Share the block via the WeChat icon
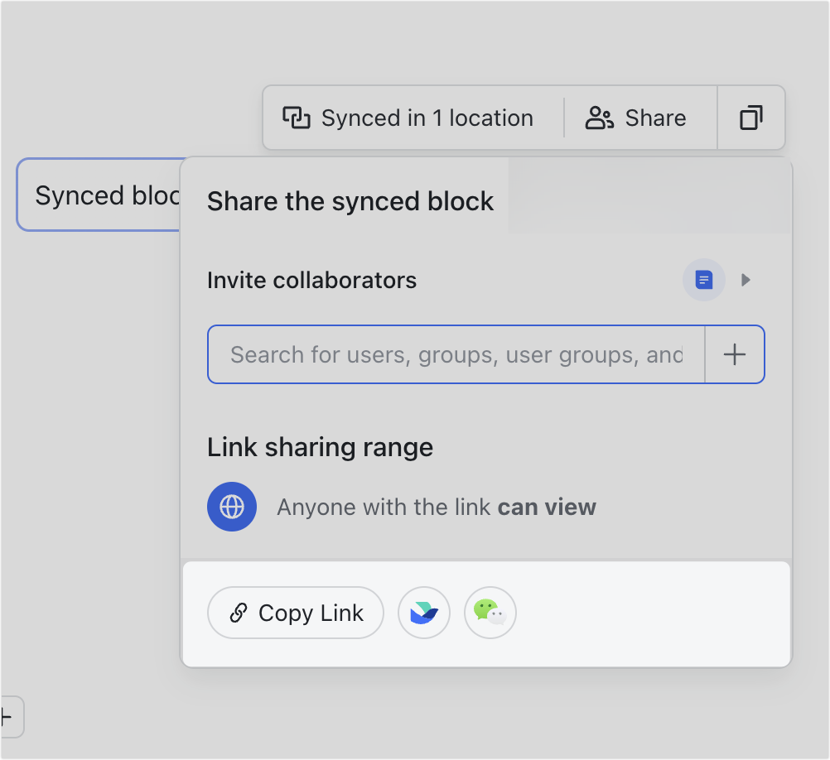 [x=490, y=613]
